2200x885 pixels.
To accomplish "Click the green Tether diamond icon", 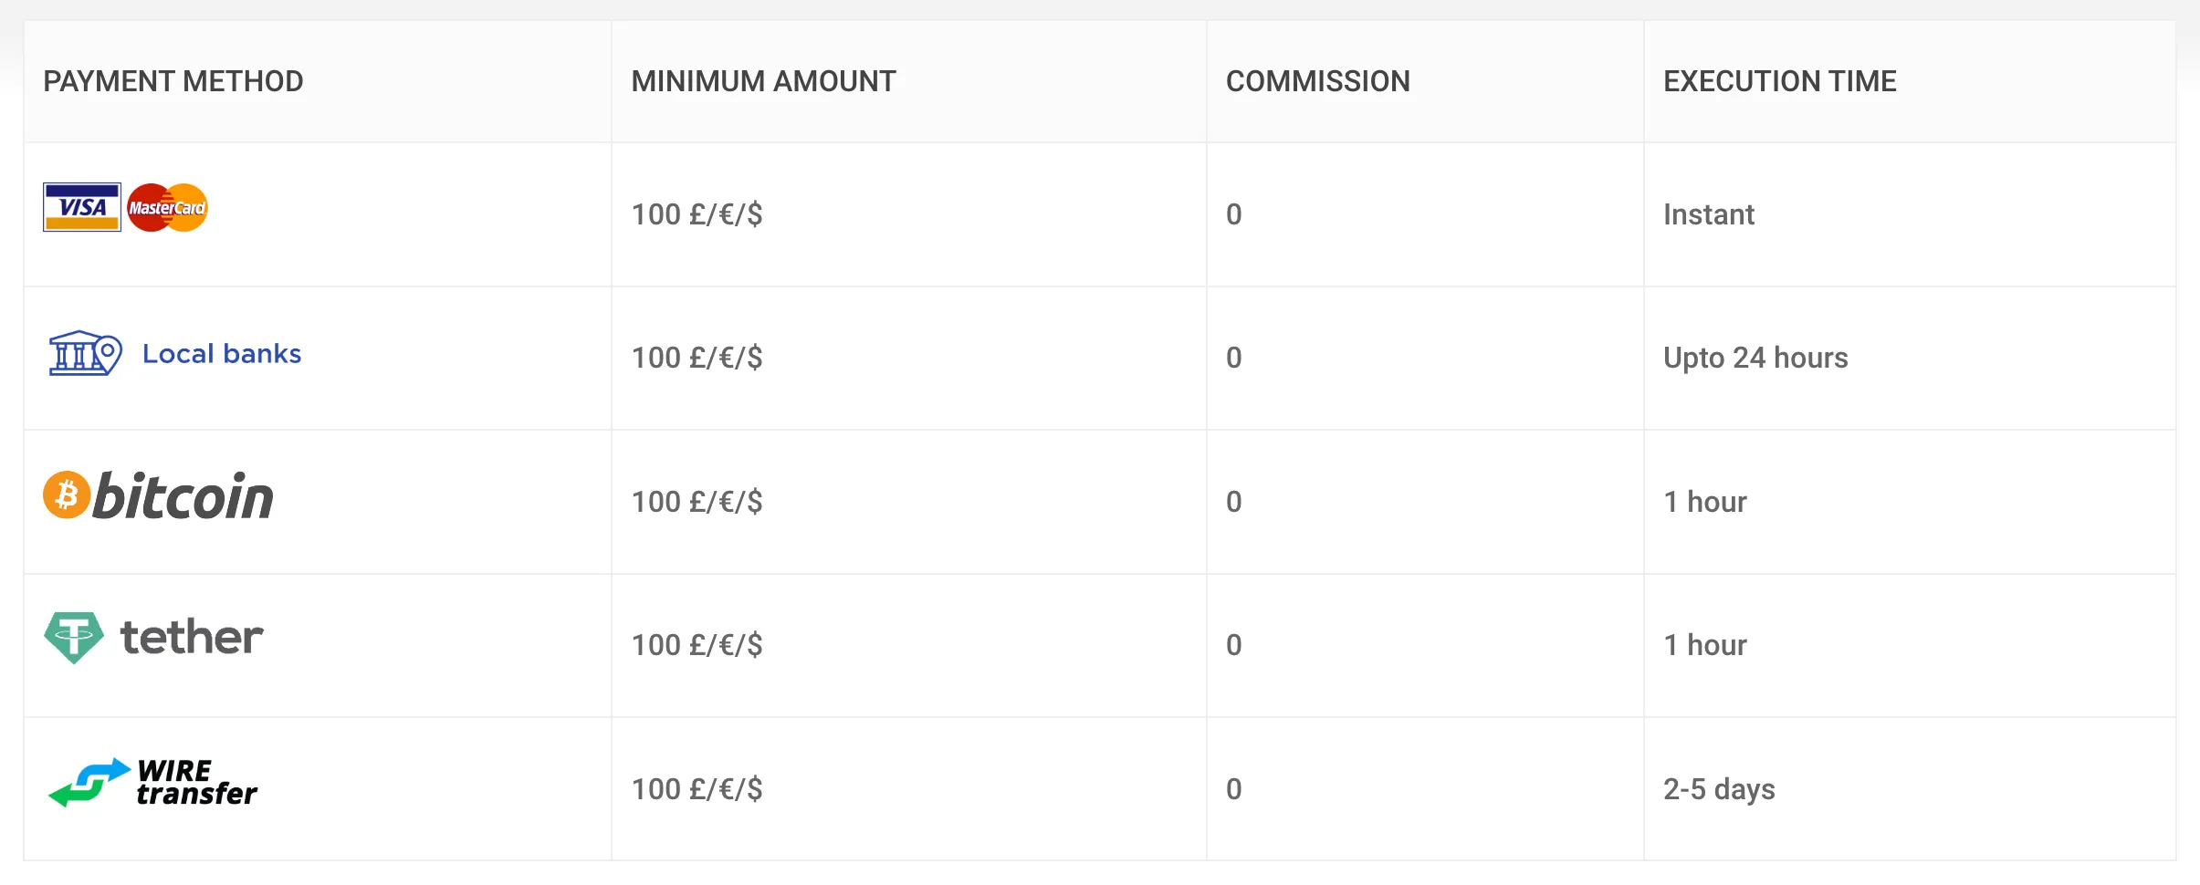I will point(74,637).
